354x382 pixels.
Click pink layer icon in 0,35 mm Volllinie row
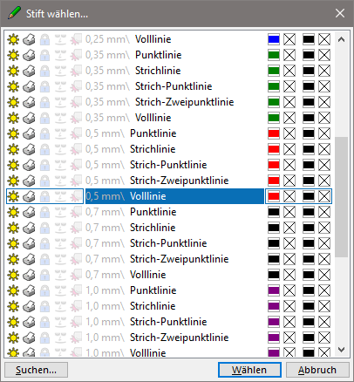click(77, 118)
